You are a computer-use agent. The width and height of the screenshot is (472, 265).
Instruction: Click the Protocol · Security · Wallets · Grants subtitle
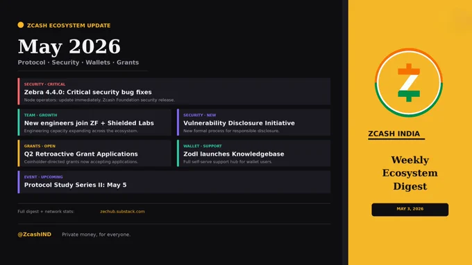point(78,62)
